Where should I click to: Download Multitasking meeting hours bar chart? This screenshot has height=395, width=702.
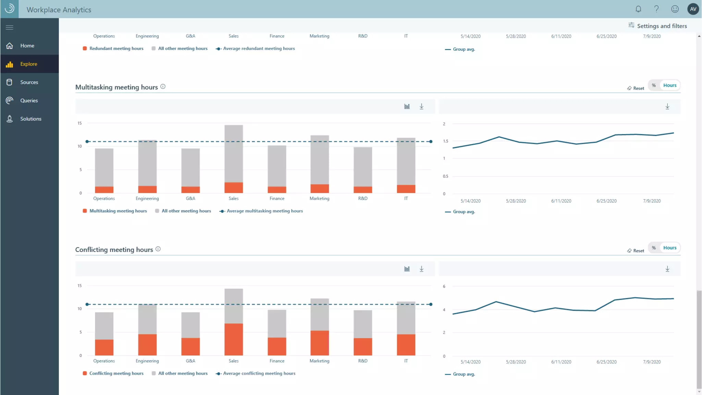coord(422,107)
